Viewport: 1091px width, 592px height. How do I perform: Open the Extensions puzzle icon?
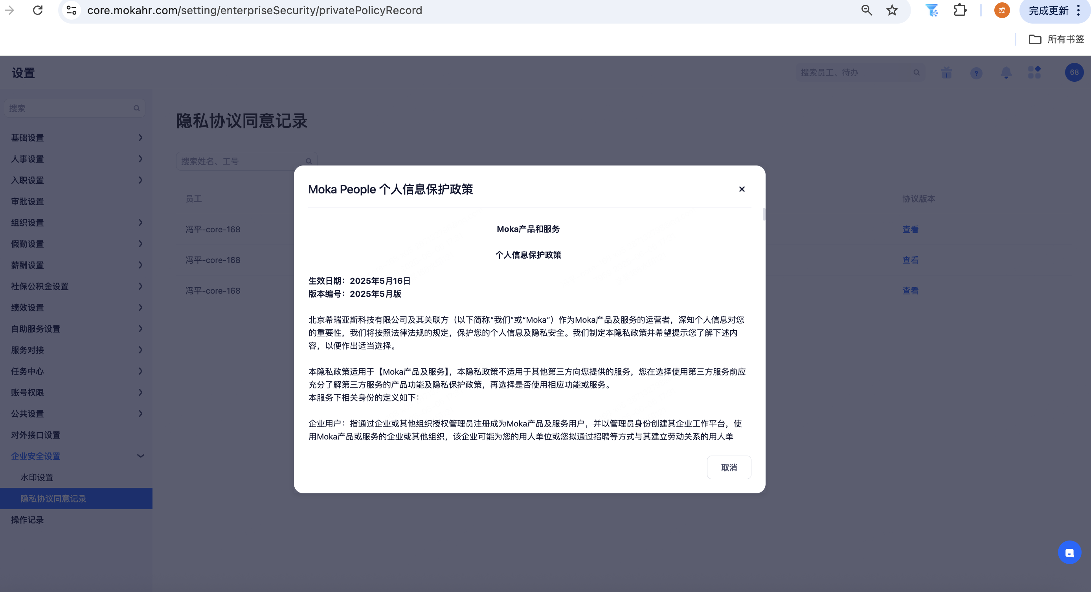pyautogui.click(x=960, y=10)
